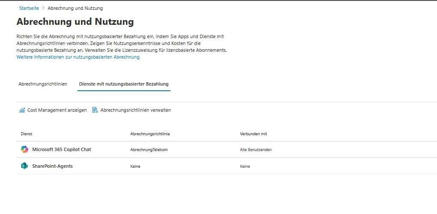Click the Copilot Chat colorful logo icon
This screenshot has height=214, width=437.
pyautogui.click(x=24, y=149)
